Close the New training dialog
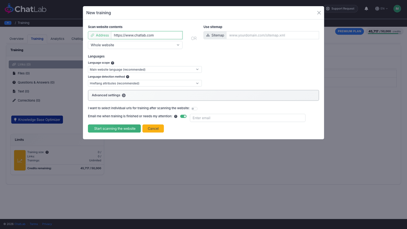This screenshot has width=407, height=229. point(319,13)
